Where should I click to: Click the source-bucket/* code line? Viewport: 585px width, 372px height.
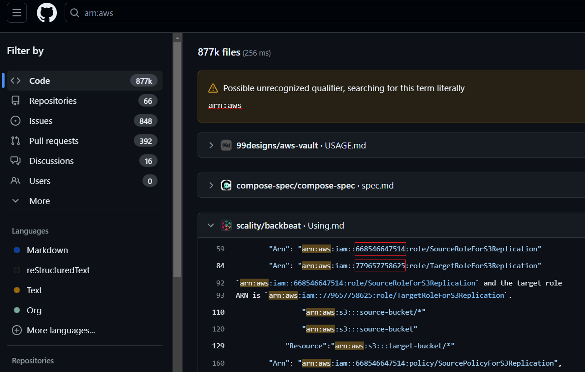point(364,312)
